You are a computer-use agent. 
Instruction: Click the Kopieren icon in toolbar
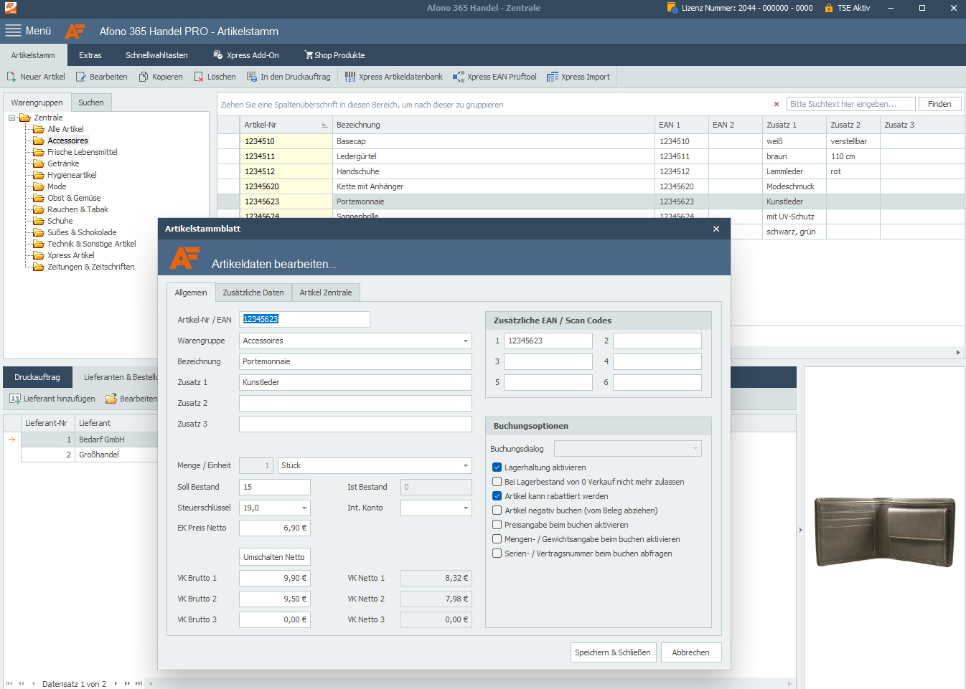pyautogui.click(x=144, y=77)
